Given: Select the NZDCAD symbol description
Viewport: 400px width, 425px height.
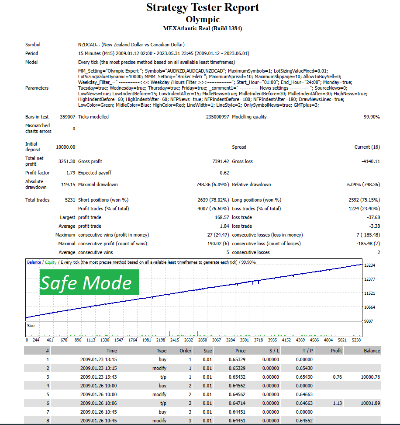Looking at the screenshot, I should click(131, 45).
